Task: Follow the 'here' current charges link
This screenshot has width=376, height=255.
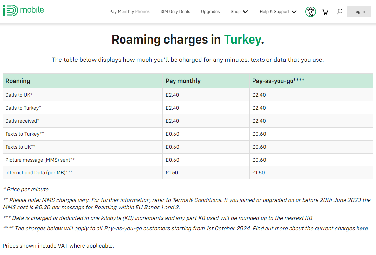Action: (x=362, y=228)
